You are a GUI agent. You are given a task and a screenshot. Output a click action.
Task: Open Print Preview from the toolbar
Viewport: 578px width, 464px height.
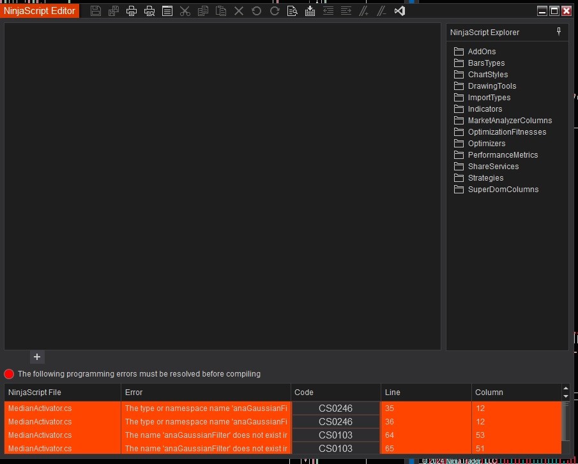coord(149,11)
